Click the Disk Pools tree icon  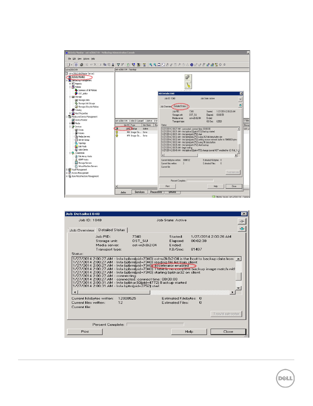[x=76, y=146]
